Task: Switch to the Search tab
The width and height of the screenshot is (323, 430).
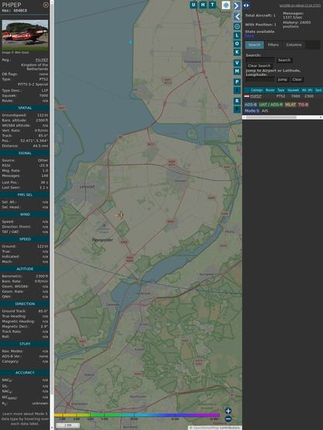Action: point(255,45)
